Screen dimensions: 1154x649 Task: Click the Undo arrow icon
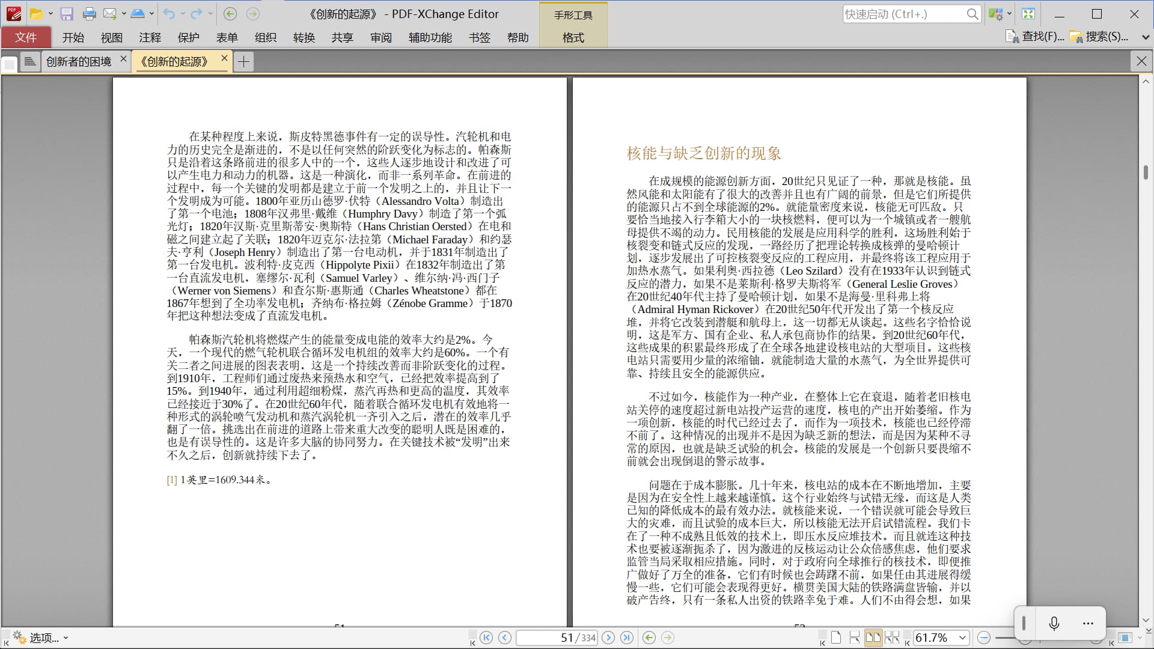click(169, 14)
